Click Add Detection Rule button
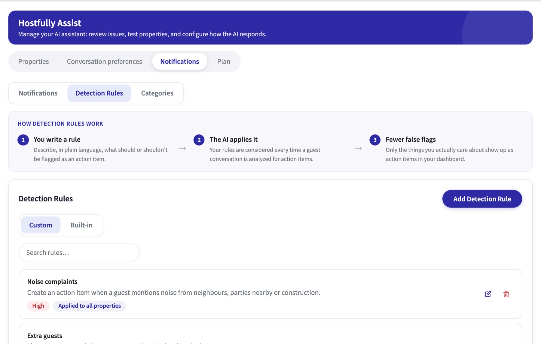 [482, 199]
